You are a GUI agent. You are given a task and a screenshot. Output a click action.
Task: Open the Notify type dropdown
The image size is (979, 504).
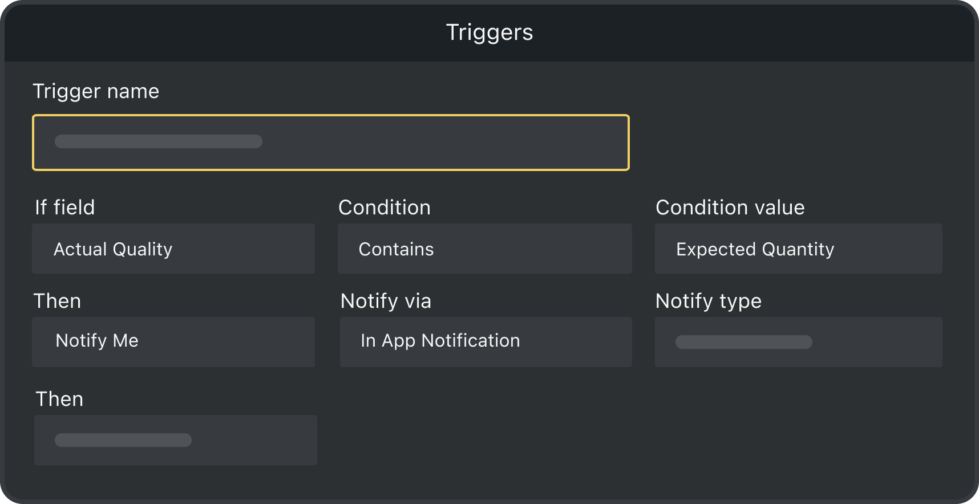[x=798, y=342]
